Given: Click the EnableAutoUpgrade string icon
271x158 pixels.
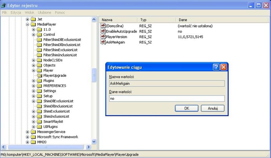Looking at the screenshot, I should coord(103,31).
